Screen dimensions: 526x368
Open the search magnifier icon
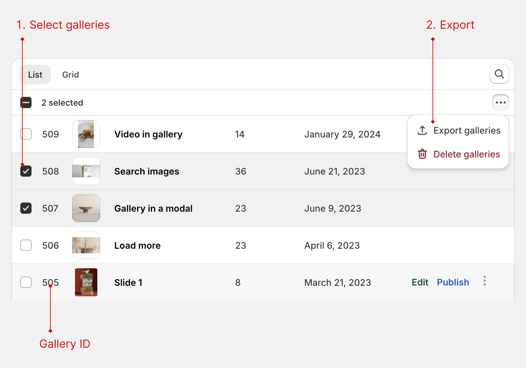(x=499, y=74)
